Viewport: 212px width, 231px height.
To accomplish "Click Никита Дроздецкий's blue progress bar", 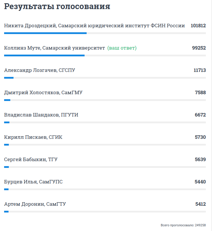I will click(45, 33).
